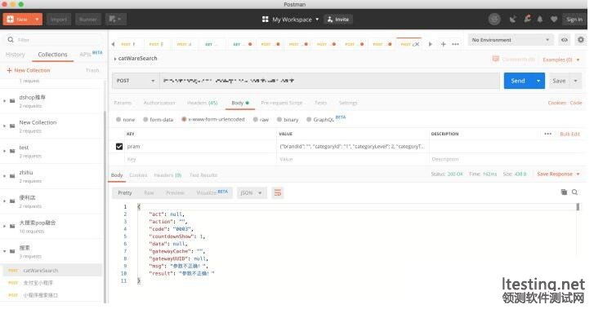Click the New Collection link
Viewport: 594px width, 309px height.
coord(29,70)
